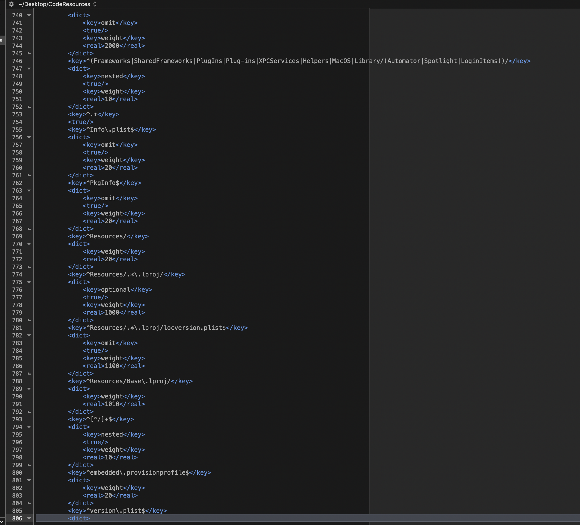Collapse the dict fold at line 747
Viewport: 580px width, 525px height.
[29, 69]
